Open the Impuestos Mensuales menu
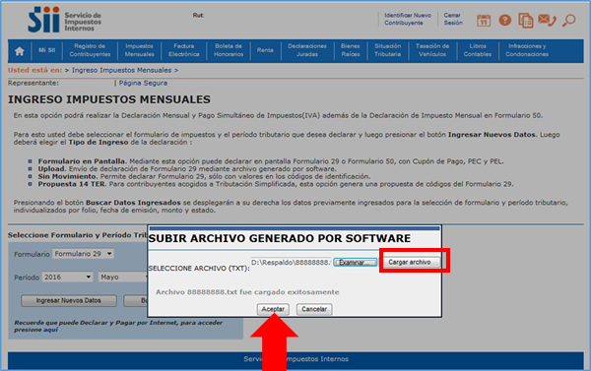This screenshot has height=371, width=591. point(140,50)
